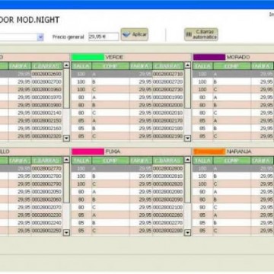Select barcode cell 00028002170

[x=168, y=120]
